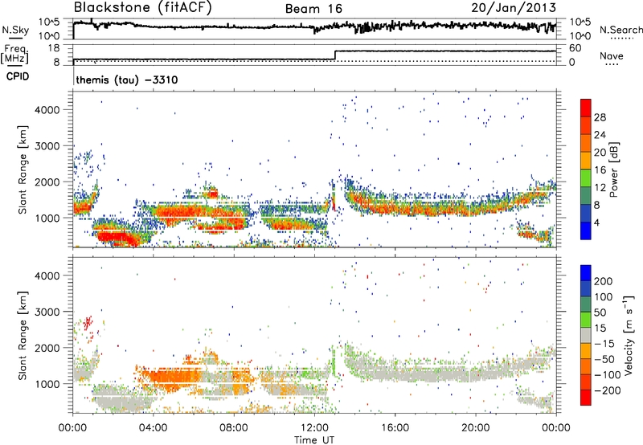Screen dimensions: 643x445
Task: Click the "60" Nave axis tick label
Action: click(575, 48)
